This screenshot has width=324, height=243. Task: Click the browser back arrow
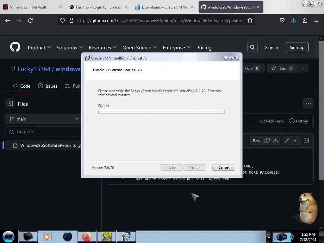8,21
